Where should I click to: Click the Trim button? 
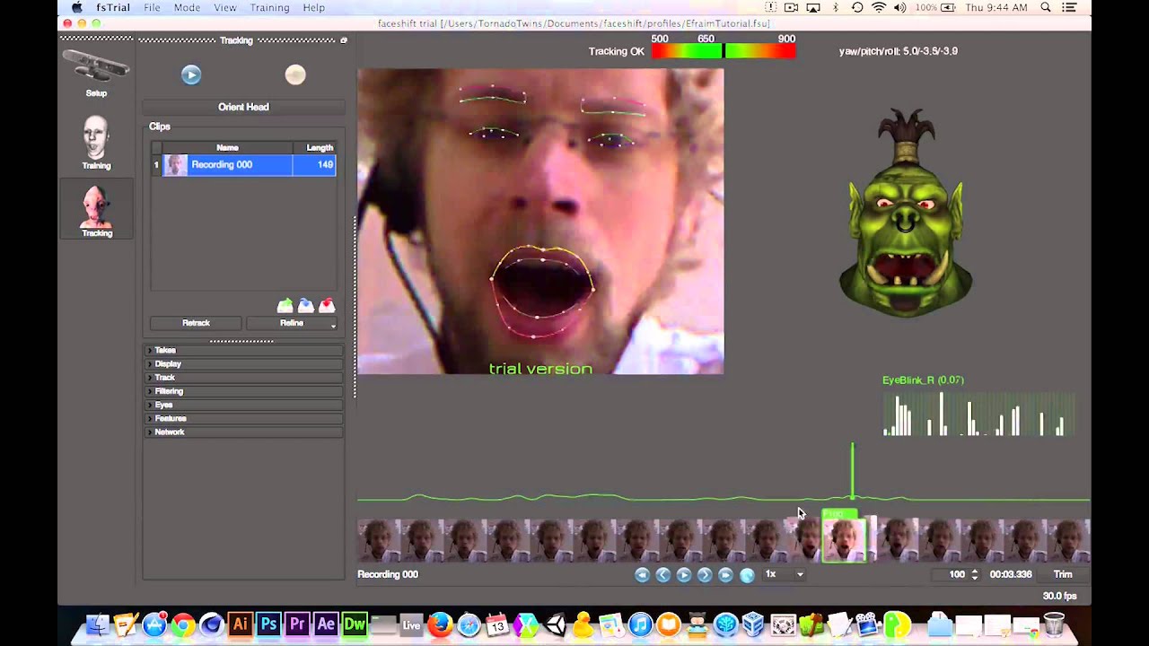tap(1063, 574)
